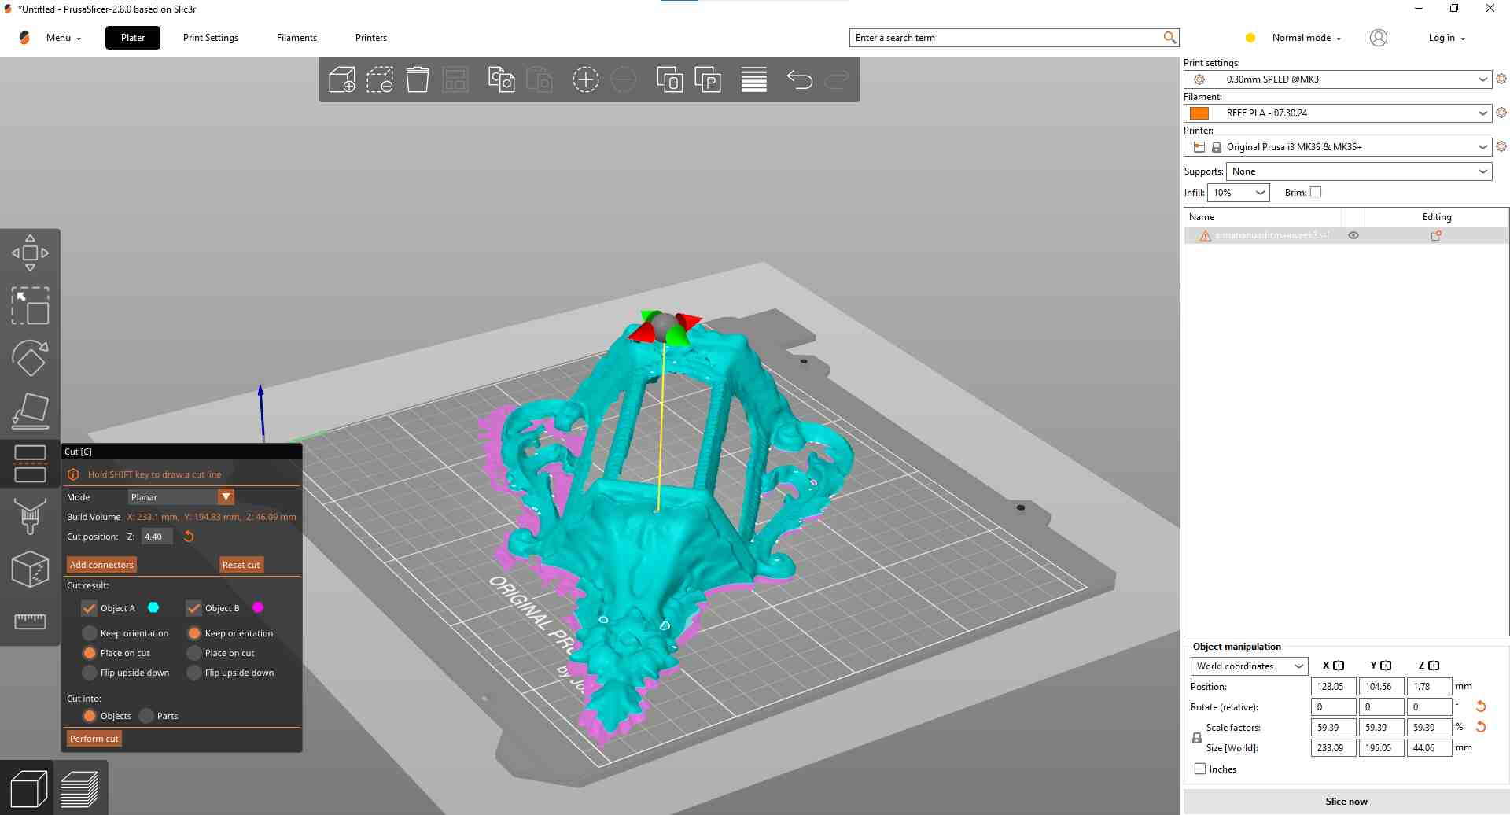Click the Copy toolbar icon

pyautogui.click(x=501, y=79)
